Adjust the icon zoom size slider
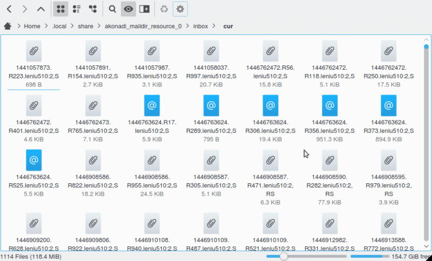This screenshot has height=261, width=432. (283, 256)
